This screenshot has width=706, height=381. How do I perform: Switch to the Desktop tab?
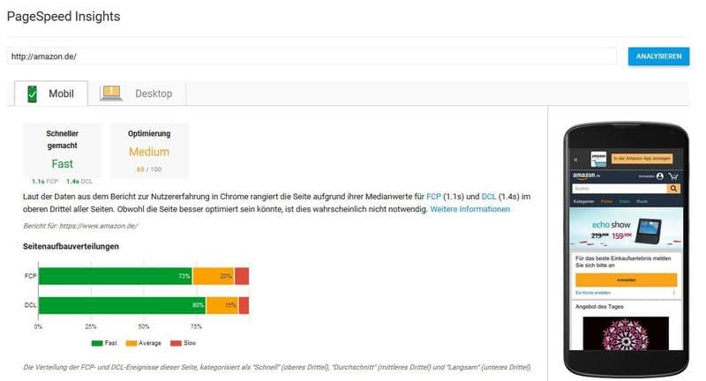(x=137, y=93)
